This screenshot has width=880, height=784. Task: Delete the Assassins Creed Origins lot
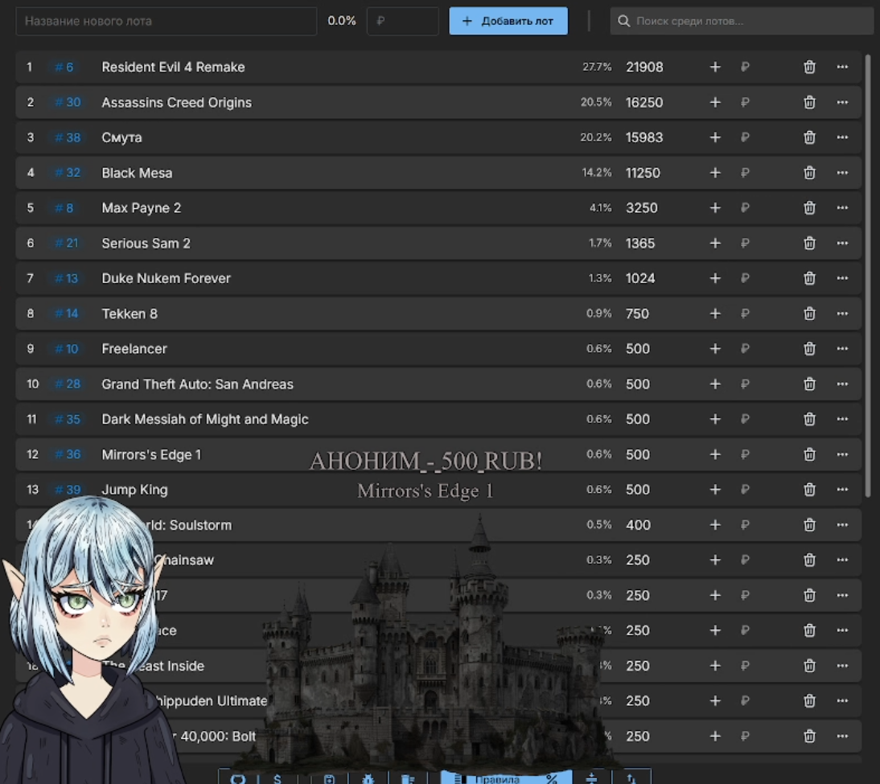click(x=809, y=102)
